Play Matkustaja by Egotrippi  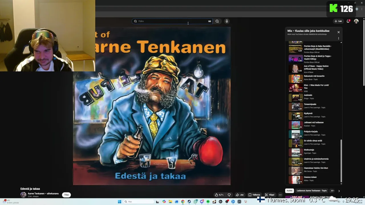(315, 152)
